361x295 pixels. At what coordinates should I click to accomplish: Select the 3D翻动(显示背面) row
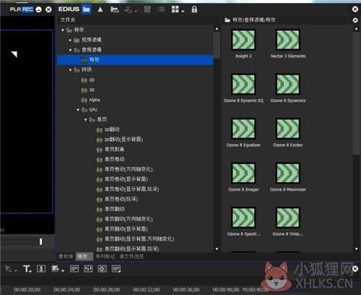coord(120,140)
